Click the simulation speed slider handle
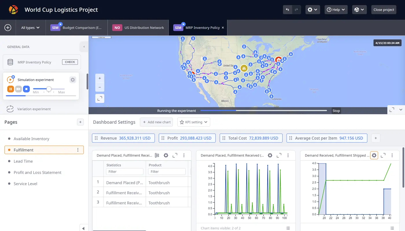The image size is (405, 231). click(49, 89)
